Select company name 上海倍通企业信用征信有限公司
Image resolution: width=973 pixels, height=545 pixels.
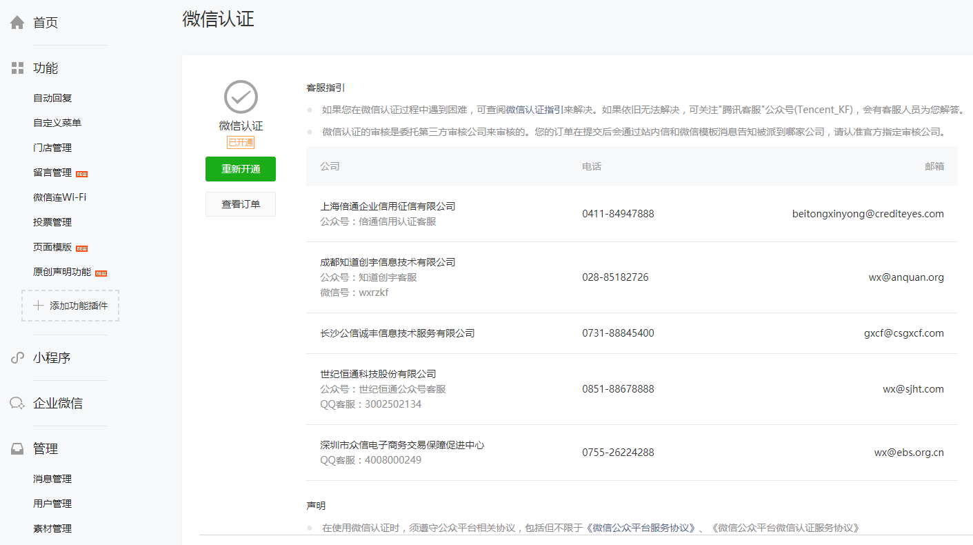pos(388,206)
